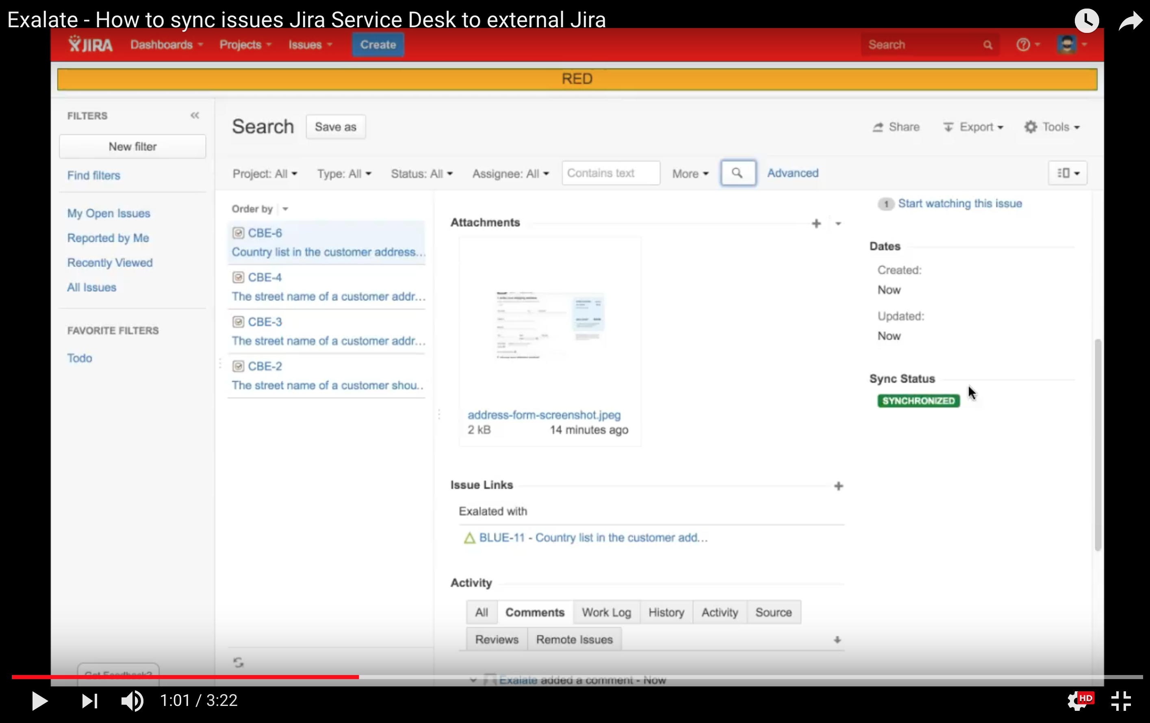Add issue link with plus icon
This screenshot has width=1150, height=723.
[838, 486]
